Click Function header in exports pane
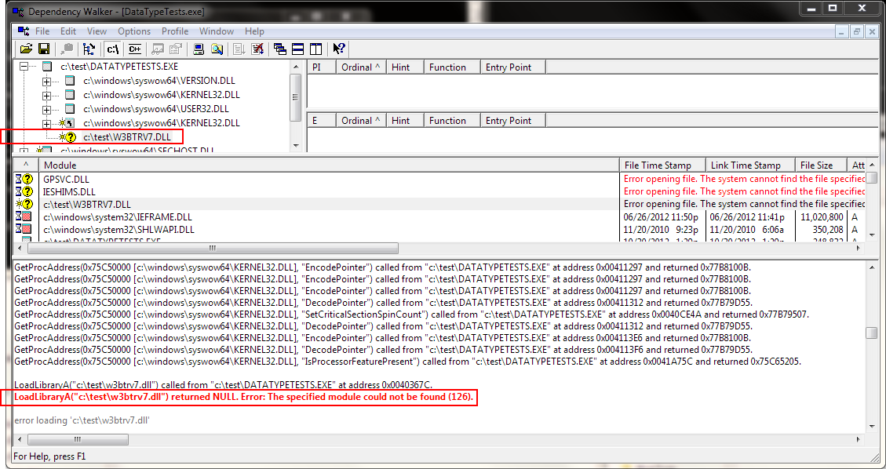Screen dimensions: 886x469 452,121
